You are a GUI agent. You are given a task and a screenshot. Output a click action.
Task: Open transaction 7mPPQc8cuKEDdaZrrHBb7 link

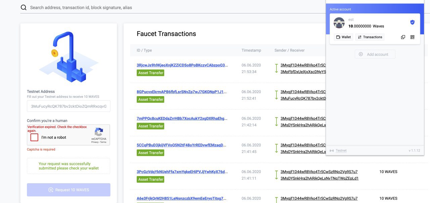tap(182, 118)
